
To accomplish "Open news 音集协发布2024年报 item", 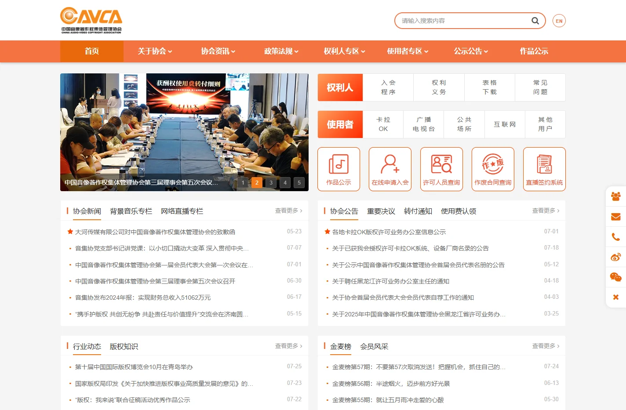I will 143,298.
